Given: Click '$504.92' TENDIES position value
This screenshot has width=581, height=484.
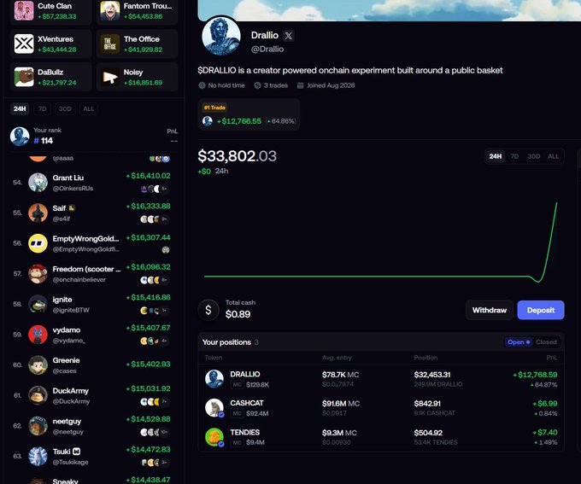Looking at the screenshot, I should (428, 433).
